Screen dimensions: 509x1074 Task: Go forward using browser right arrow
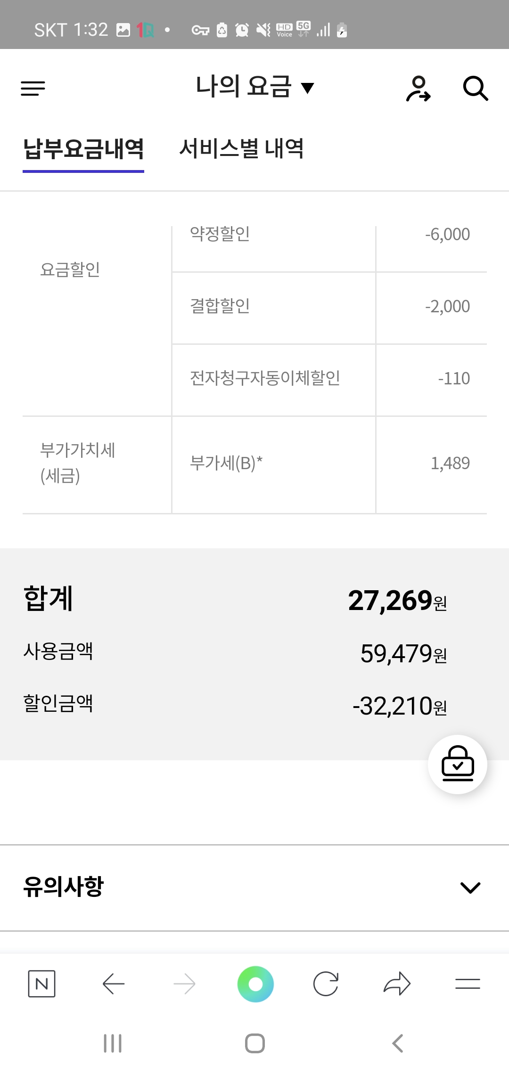pos(184,984)
